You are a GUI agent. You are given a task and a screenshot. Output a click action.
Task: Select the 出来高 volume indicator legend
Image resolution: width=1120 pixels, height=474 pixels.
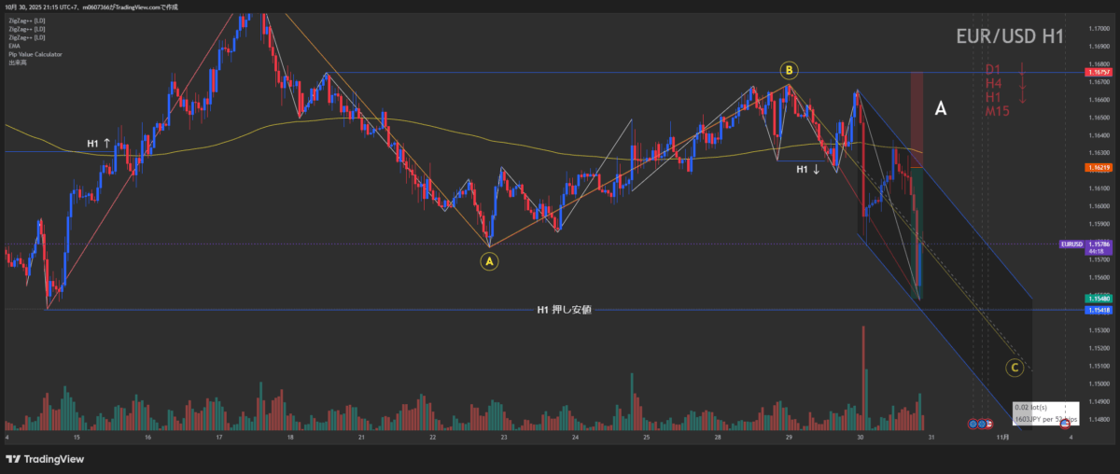(16, 63)
